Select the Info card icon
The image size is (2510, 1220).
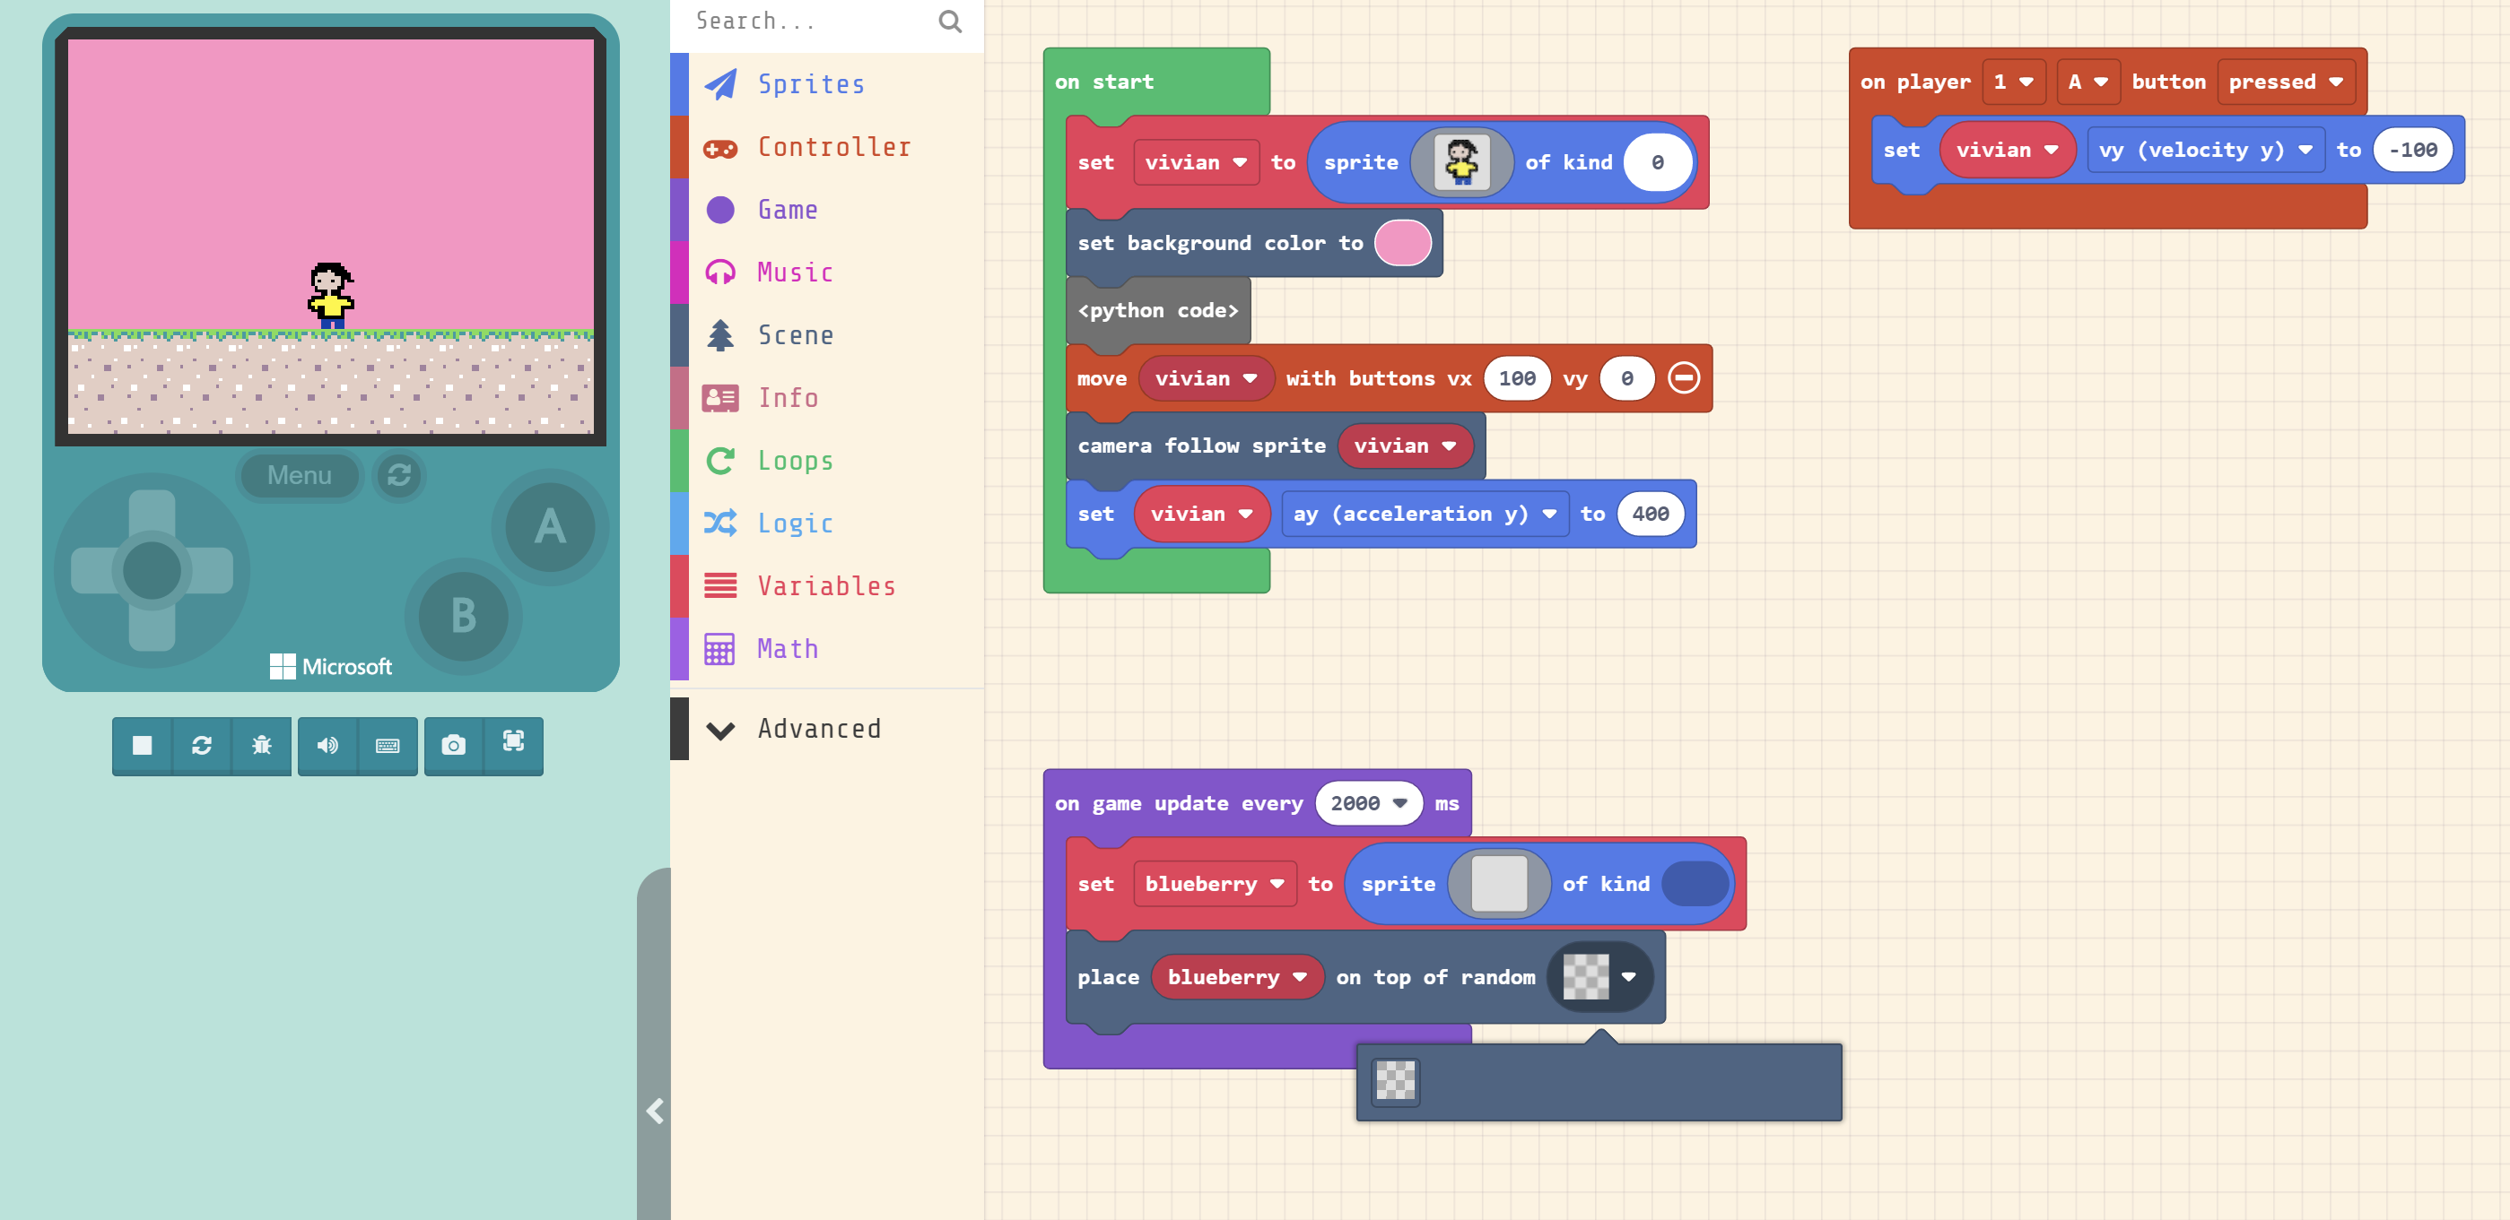pyautogui.click(x=720, y=397)
